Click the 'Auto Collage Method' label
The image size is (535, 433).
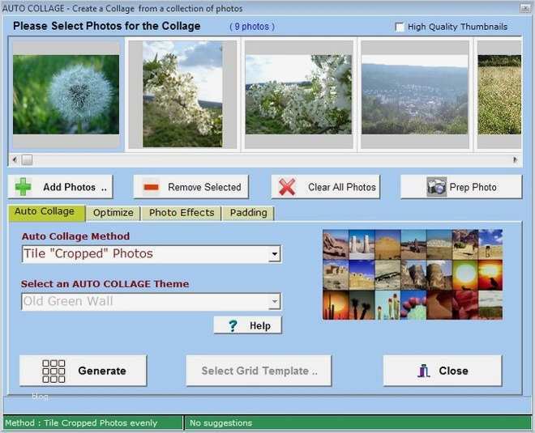(75, 236)
